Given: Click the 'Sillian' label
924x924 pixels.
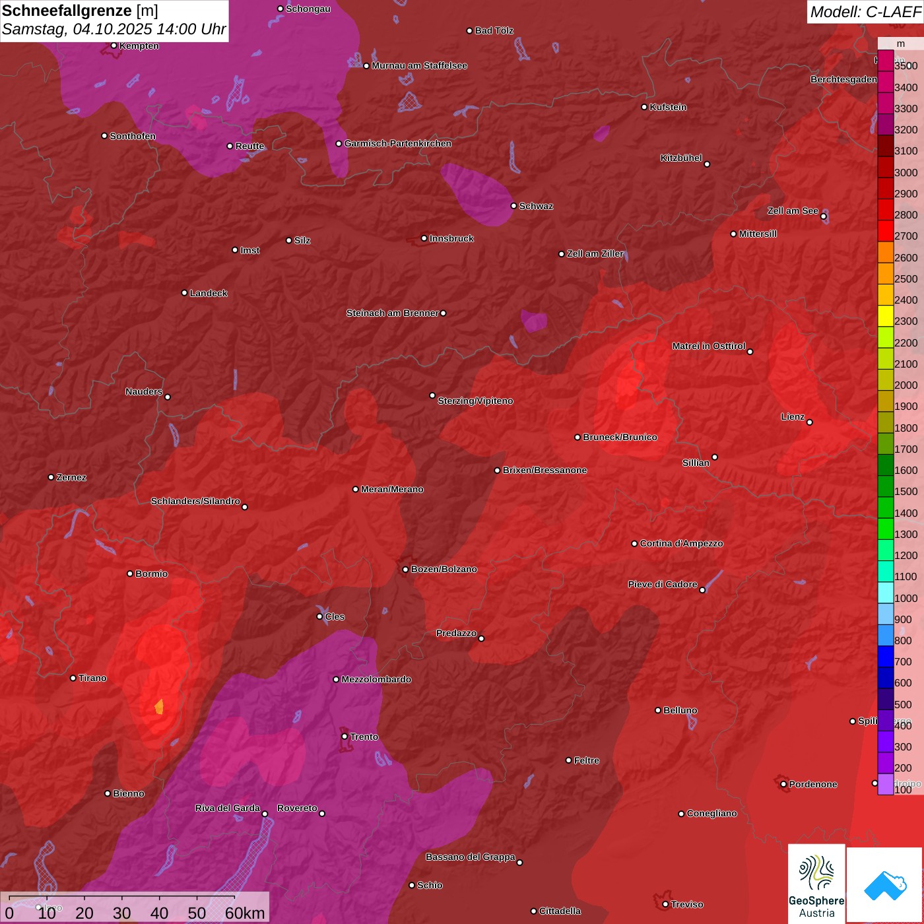Looking at the screenshot, I should pos(696,463).
